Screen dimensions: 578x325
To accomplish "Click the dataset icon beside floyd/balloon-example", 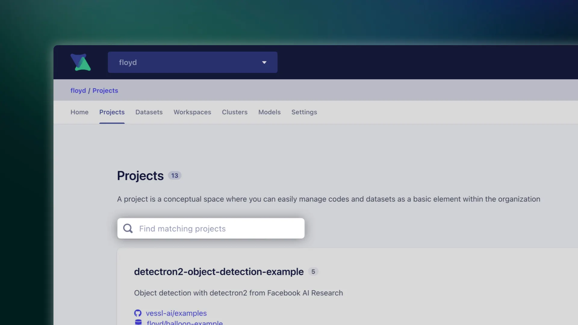I will point(138,322).
